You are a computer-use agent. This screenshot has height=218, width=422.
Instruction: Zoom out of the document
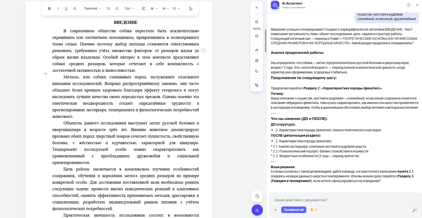[x=257, y=36]
